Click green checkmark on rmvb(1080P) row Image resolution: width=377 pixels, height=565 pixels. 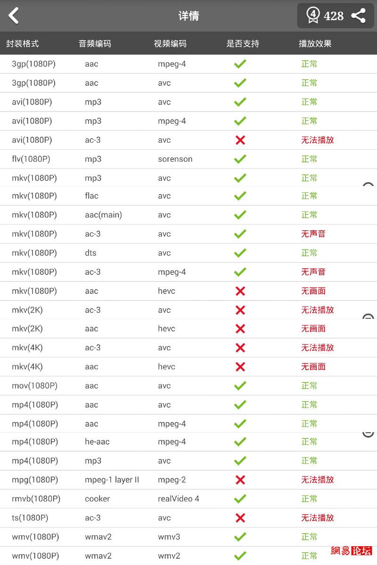240,499
